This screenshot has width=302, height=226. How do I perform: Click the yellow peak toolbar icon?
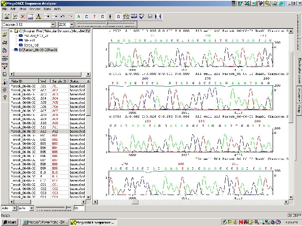[x=38, y=16]
